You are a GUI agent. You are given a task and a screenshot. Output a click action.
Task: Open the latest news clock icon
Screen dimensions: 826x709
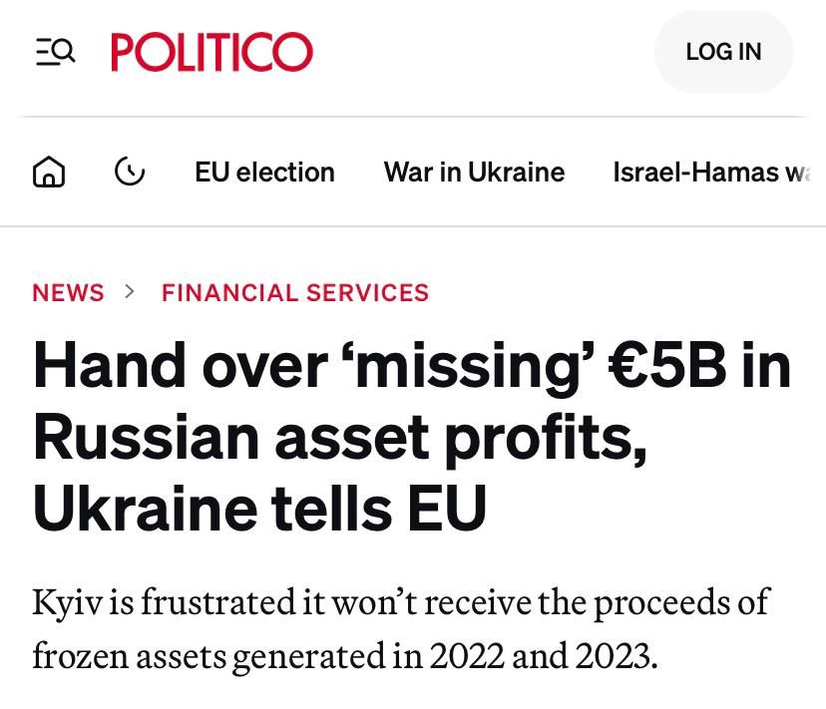(130, 173)
